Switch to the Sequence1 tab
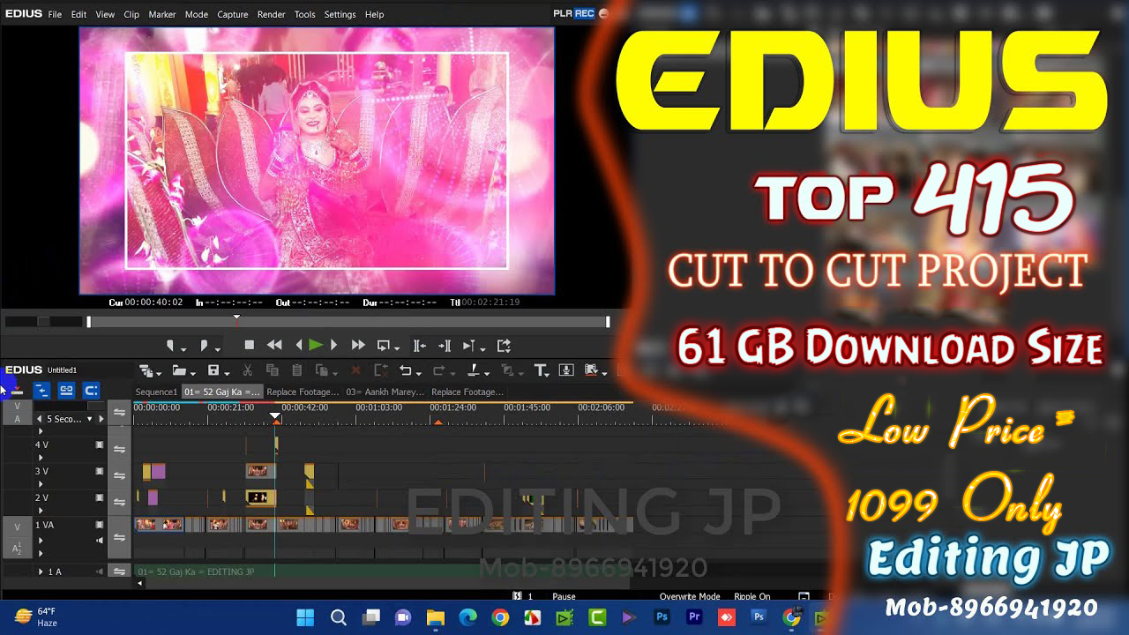 (x=156, y=392)
